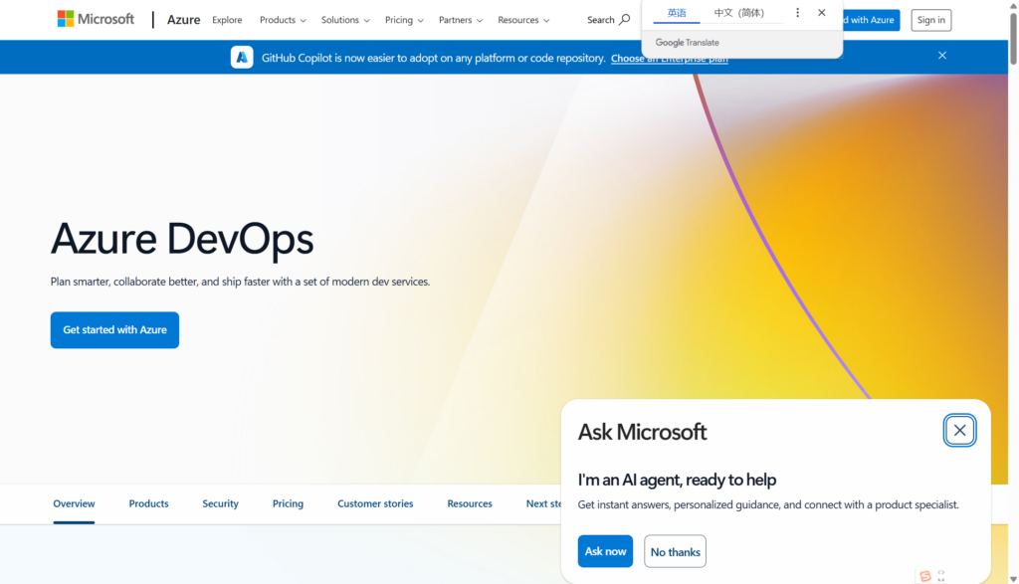The height and width of the screenshot is (584, 1019).
Task: Click the GitHub Copilot banner icon
Action: click(242, 58)
